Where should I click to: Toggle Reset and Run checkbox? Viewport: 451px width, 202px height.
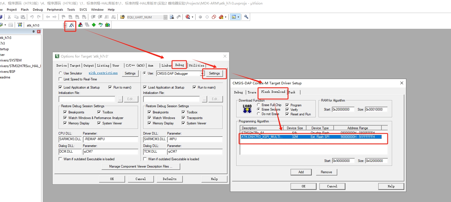click(x=287, y=114)
